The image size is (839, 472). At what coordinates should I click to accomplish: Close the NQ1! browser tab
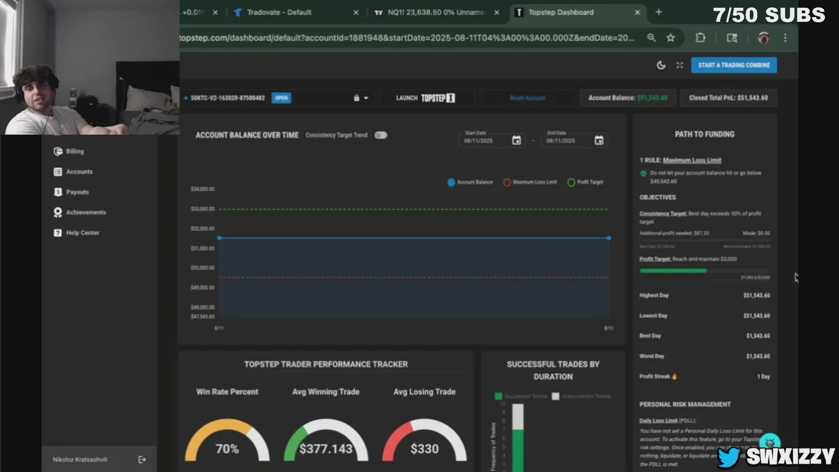click(496, 12)
